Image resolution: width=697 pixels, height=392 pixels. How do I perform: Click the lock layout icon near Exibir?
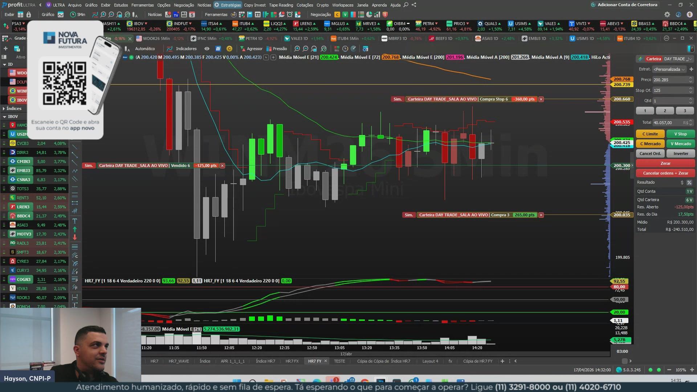point(29,15)
